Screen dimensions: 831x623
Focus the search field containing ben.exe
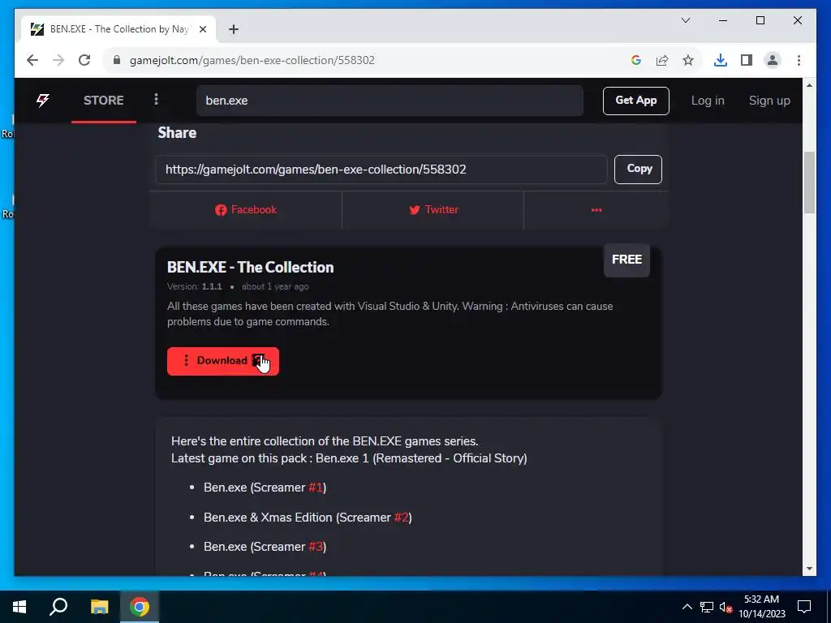390,101
